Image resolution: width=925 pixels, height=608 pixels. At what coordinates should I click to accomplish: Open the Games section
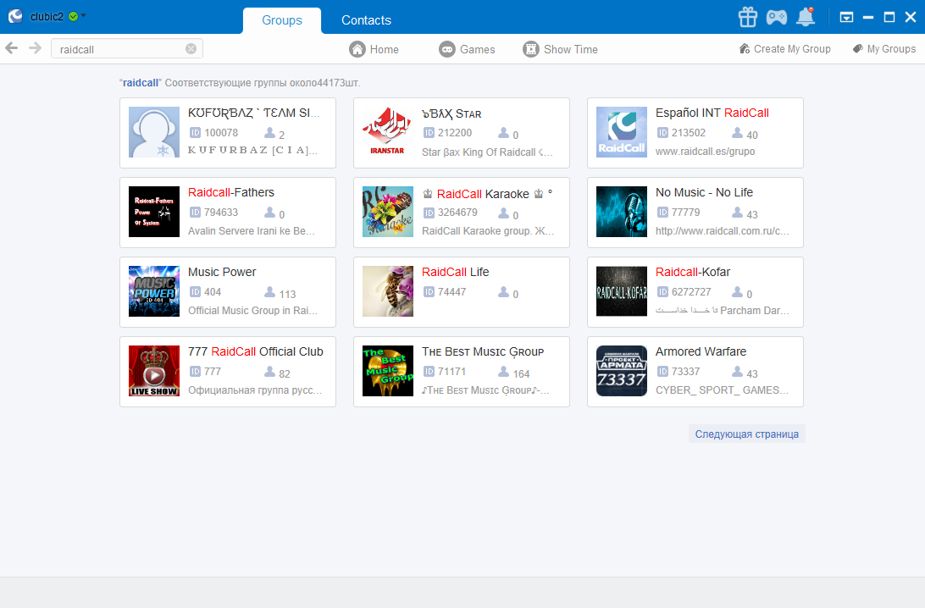[468, 49]
